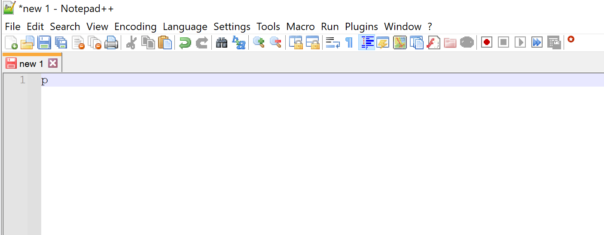Image resolution: width=604 pixels, height=235 pixels.
Task: Expand the Settings menu
Action: click(232, 27)
